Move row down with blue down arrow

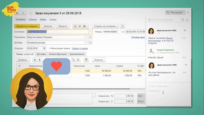click(40, 60)
